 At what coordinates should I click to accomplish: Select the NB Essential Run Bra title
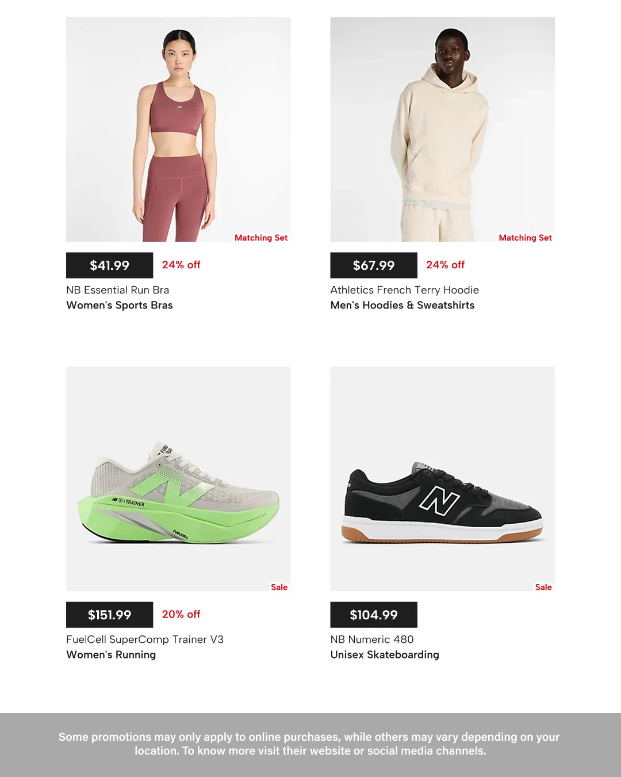click(x=118, y=290)
